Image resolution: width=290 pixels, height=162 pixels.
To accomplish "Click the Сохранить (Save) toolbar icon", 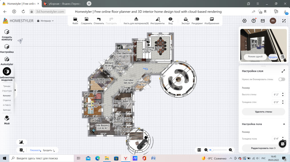I will pyautogui.click(x=86, y=19).
